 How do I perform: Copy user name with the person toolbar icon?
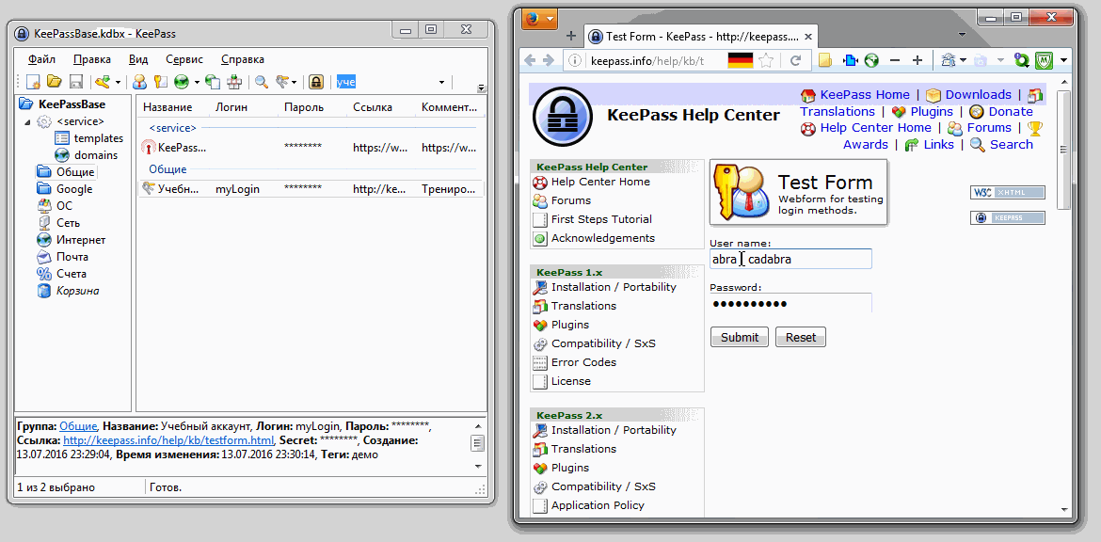139,82
